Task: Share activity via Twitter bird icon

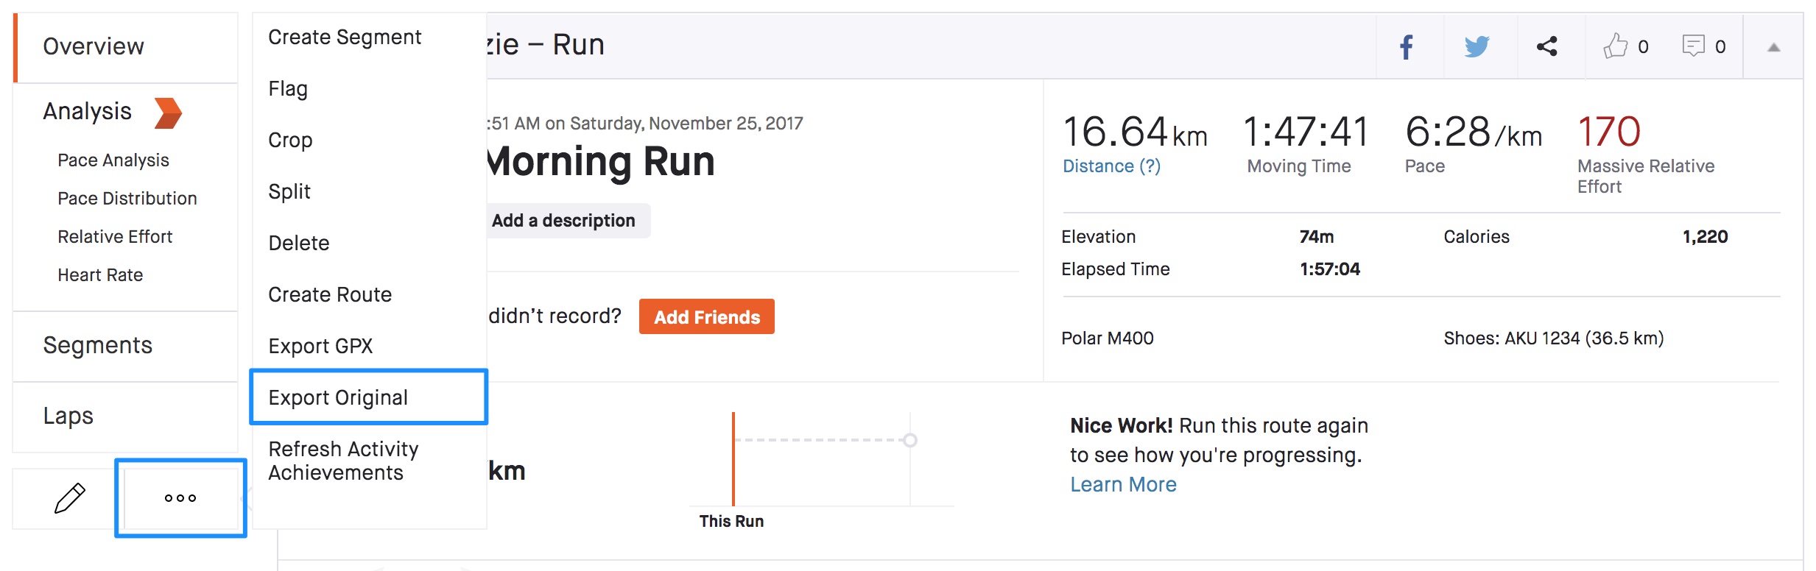Action: click(x=1477, y=47)
